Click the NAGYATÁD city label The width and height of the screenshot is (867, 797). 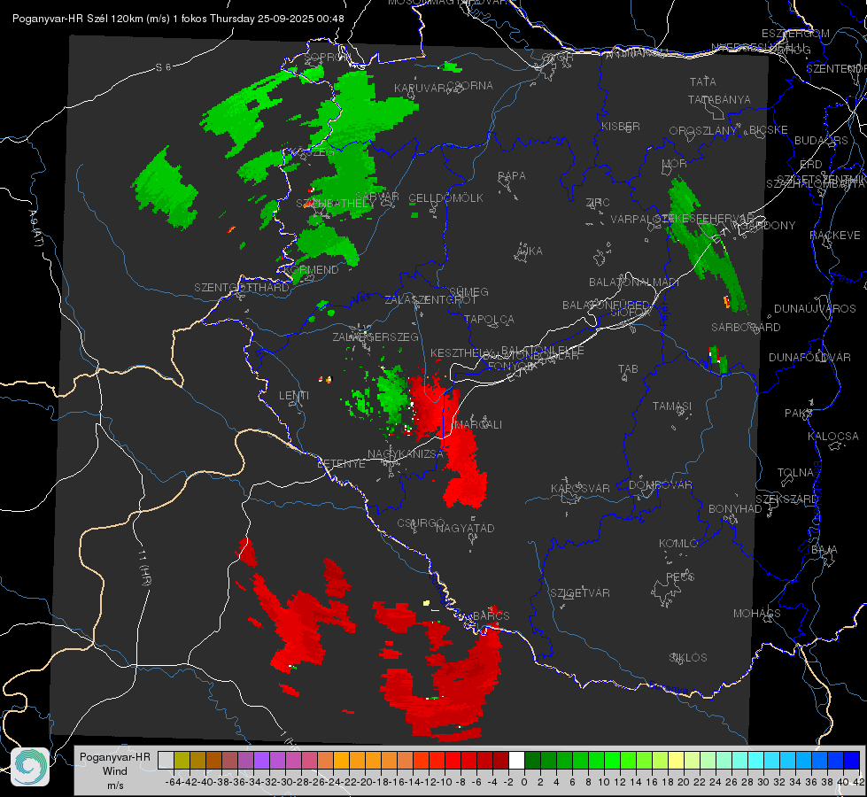pos(465,529)
